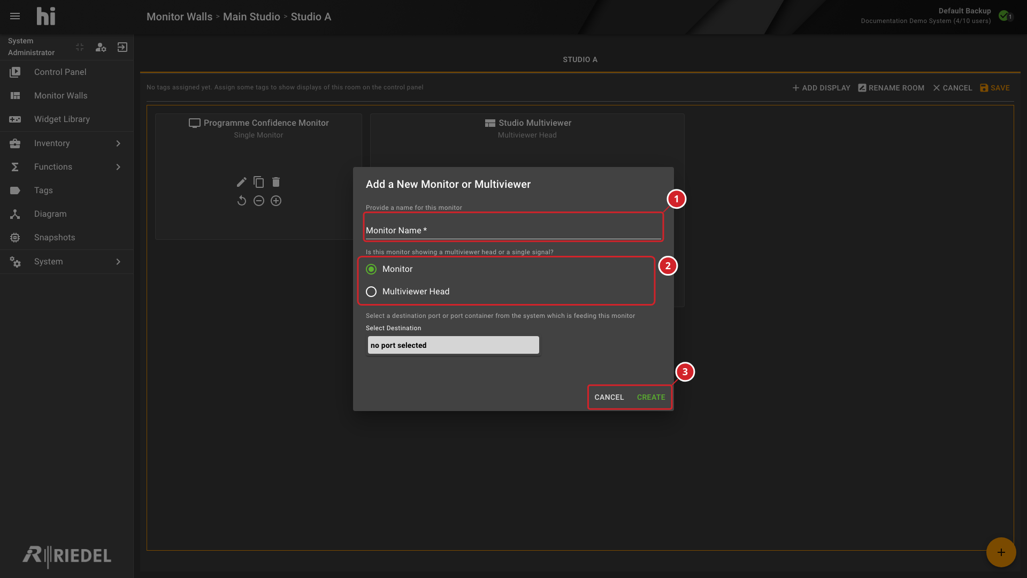This screenshot has height=578, width=1027.
Task: Select the STUDIO A tab
Action: (580, 59)
